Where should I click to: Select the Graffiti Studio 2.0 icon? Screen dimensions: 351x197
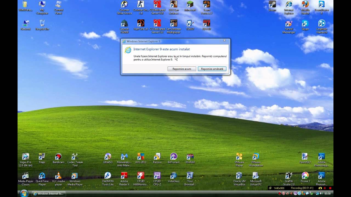(289, 179)
